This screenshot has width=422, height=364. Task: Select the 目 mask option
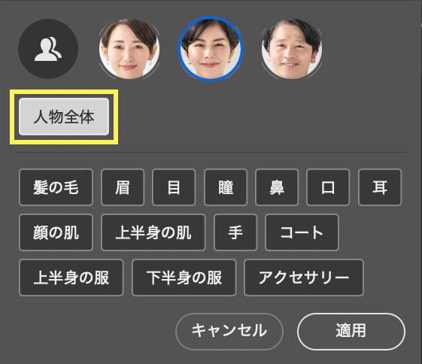coord(174,187)
